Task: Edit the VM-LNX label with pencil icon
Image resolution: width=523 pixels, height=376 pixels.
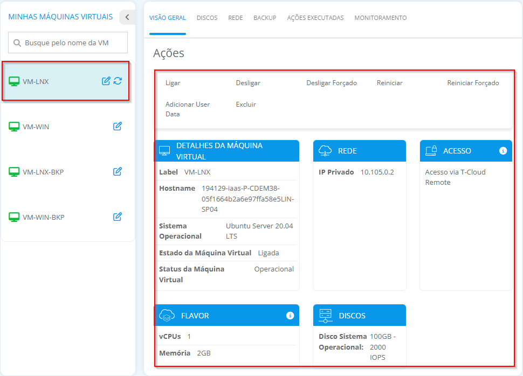Action: 106,81
